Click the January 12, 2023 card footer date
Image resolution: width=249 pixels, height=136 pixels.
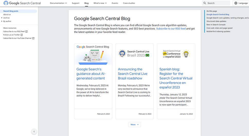pos(186,114)
